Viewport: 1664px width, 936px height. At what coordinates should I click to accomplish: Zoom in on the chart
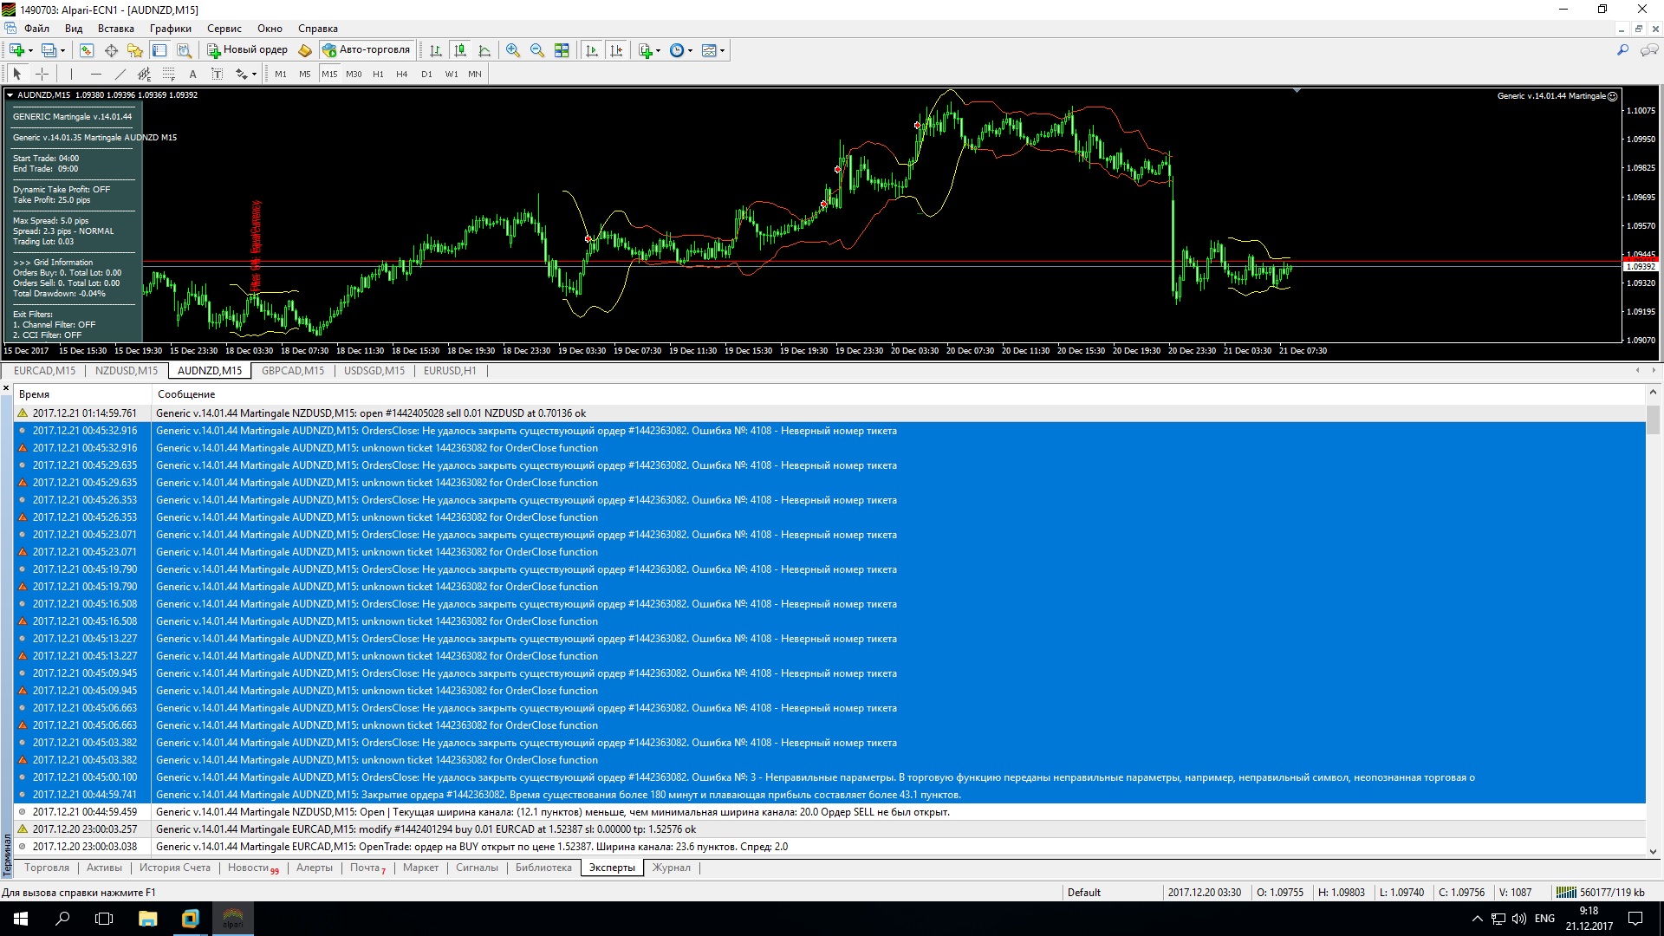(x=513, y=50)
